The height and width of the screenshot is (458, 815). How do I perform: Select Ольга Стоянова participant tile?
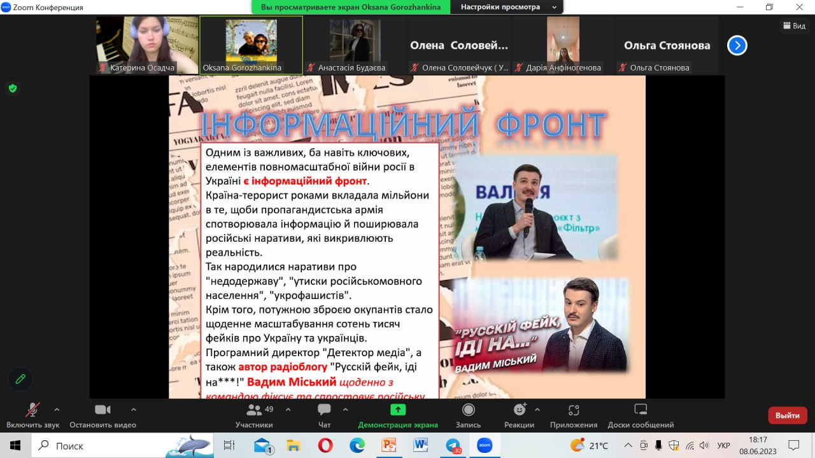[667, 45]
